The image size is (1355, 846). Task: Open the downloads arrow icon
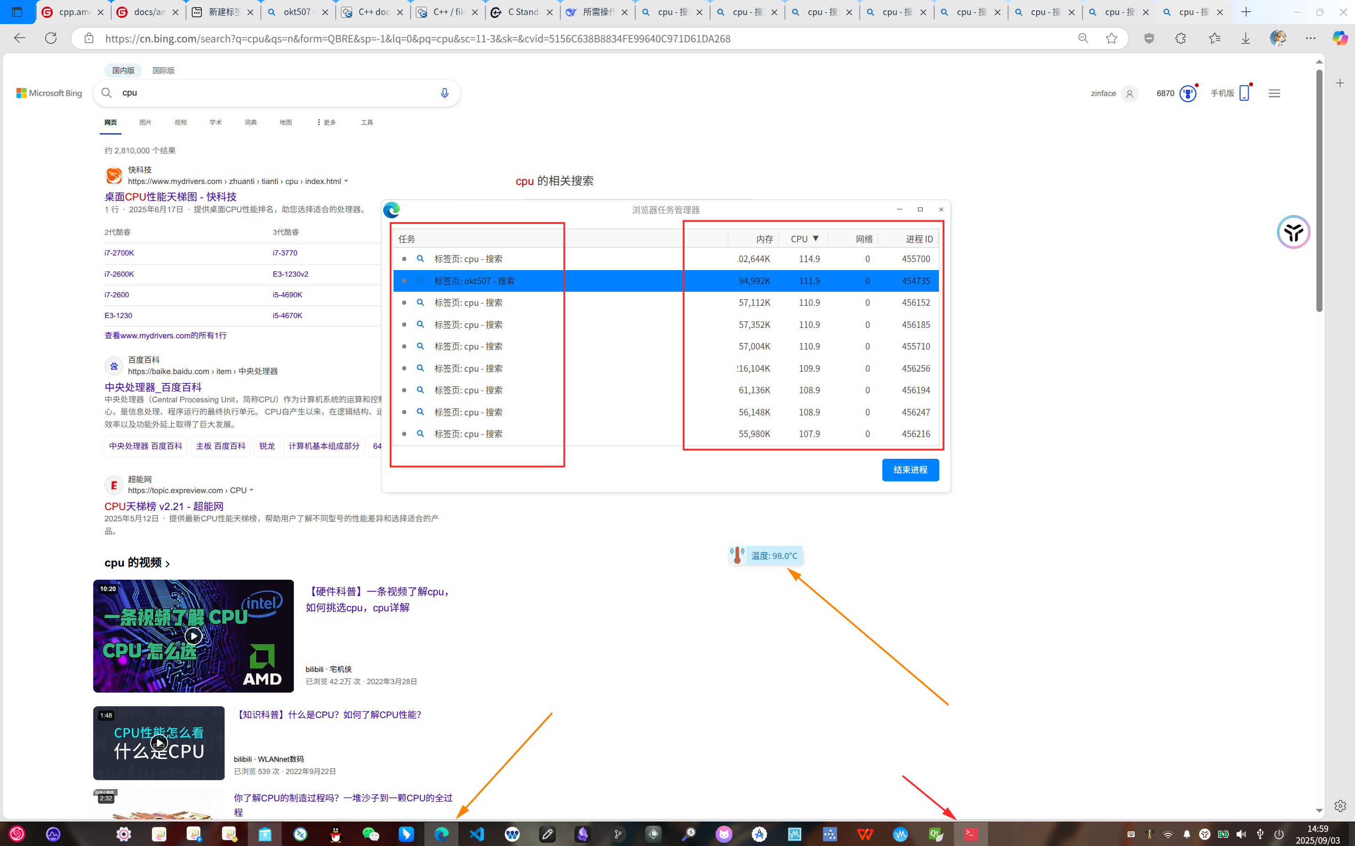pos(1245,38)
